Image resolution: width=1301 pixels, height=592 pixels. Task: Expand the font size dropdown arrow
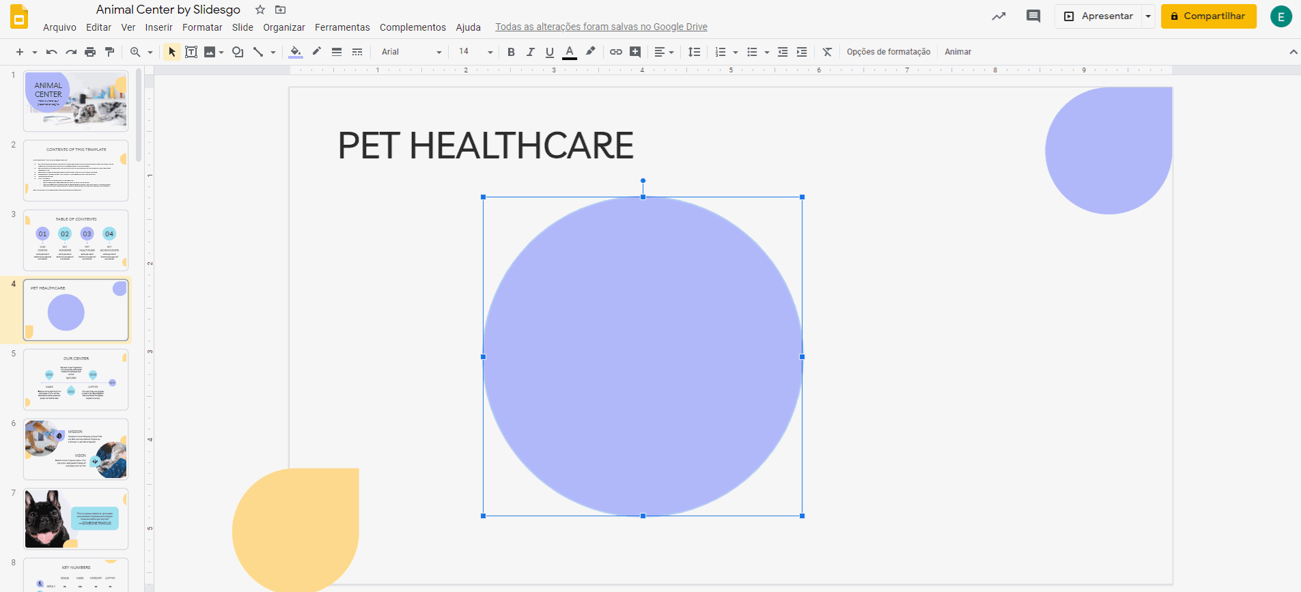(x=490, y=53)
